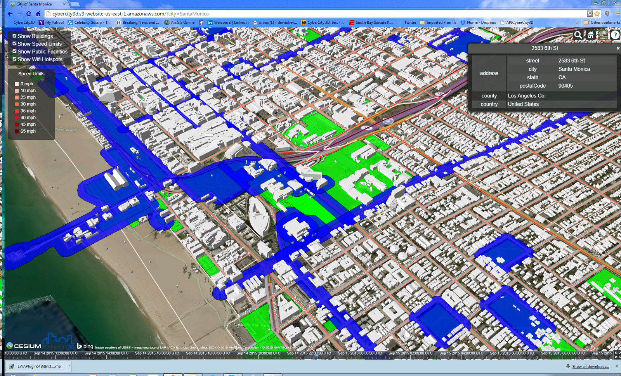Open the Other bookmarks folder
Screen dimensions: 621x376
click(x=602, y=23)
